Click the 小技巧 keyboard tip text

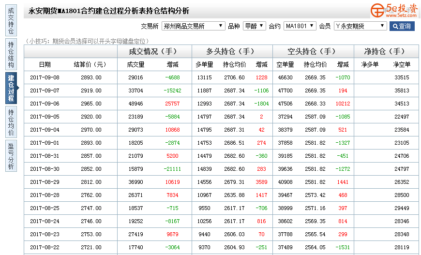click(x=87, y=41)
